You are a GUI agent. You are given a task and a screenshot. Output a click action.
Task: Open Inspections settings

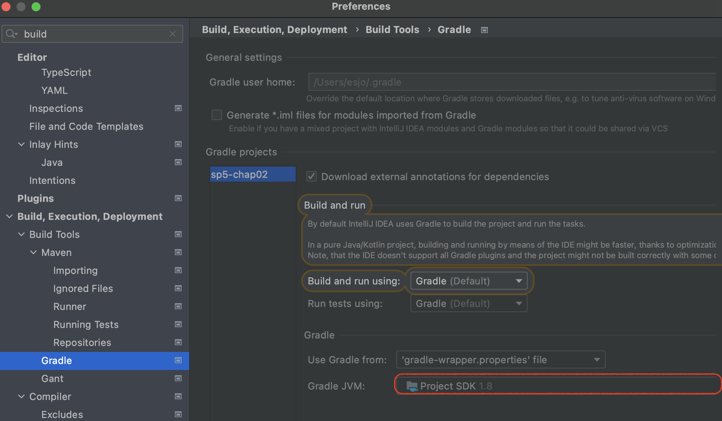(x=56, y=108)
